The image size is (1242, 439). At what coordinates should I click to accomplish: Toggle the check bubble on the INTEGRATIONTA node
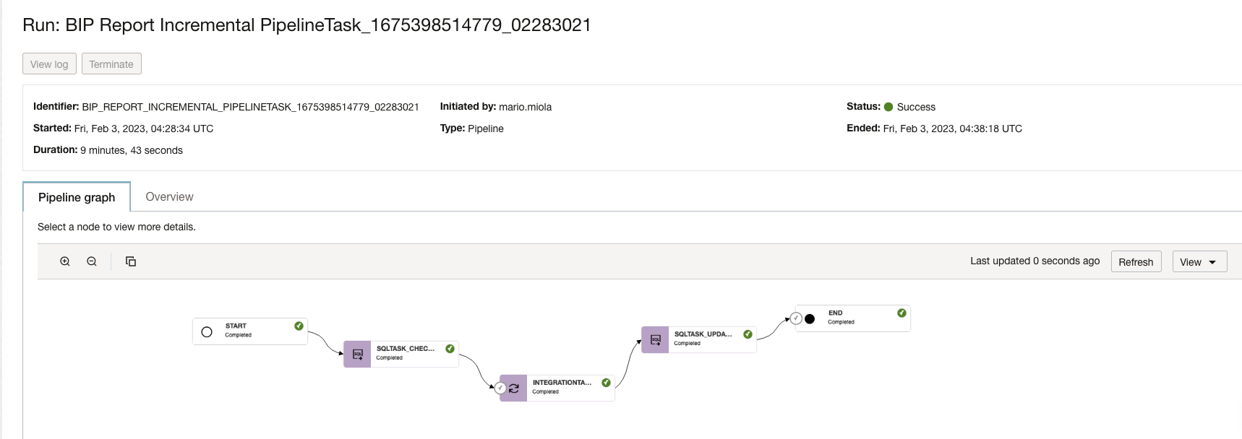click(x=500, y=388)
